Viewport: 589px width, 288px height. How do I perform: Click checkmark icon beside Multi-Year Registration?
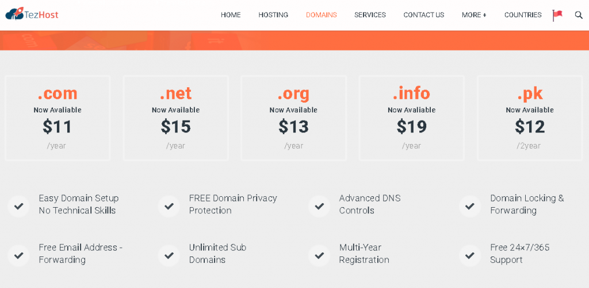[x=319, y=255]
